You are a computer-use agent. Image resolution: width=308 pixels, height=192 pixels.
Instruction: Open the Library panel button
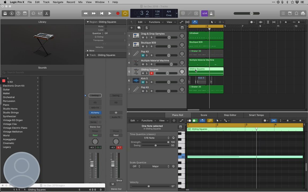pyautogui.click(x=5, y=13)
